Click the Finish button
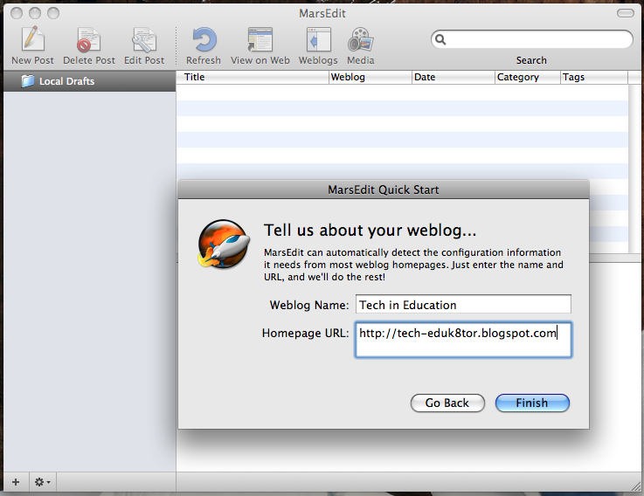The image size is (644, 496). (x=532, y=403)
